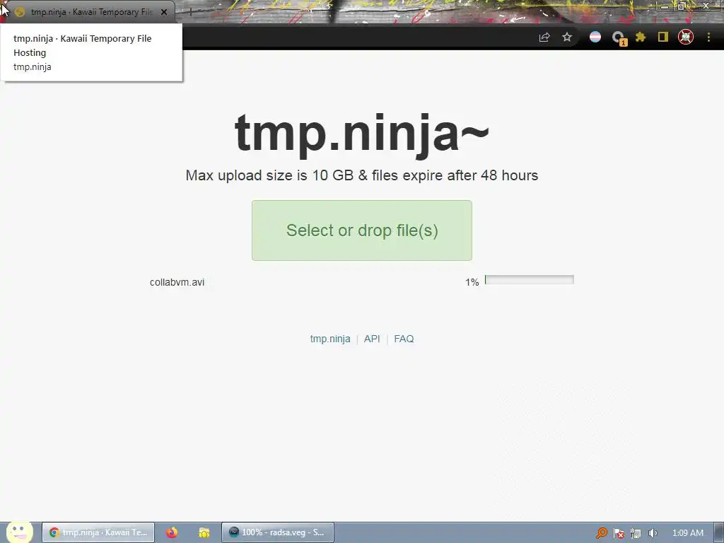Click Select or drop file(s) button
724x543 pixels.
pos(362,230)
